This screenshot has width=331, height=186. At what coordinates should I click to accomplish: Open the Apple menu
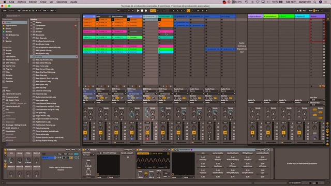coord(5,2)
